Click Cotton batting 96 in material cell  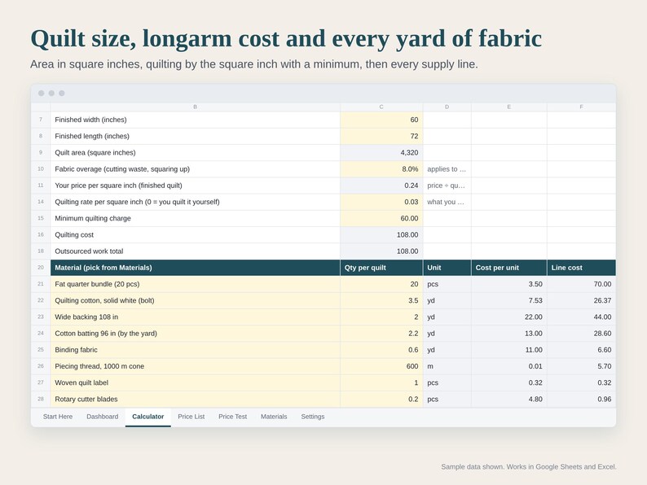(x=196, y=334)
